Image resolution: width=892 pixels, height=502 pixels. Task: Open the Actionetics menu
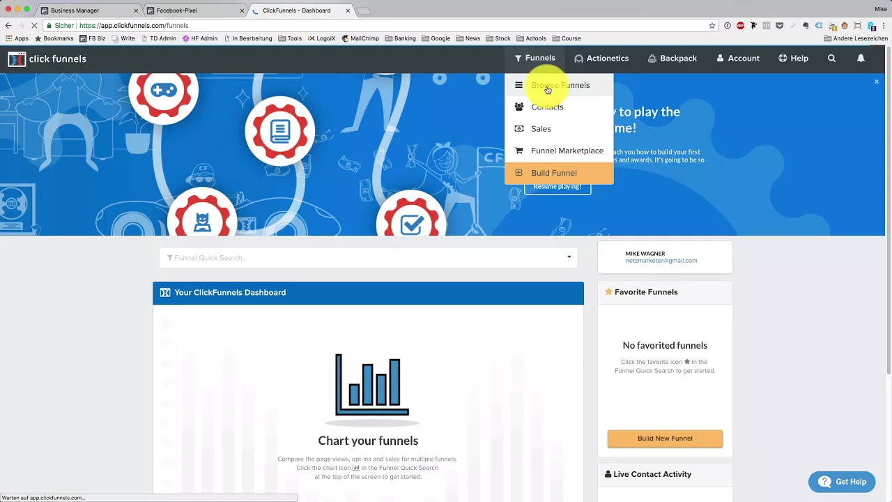click(x=601, y=59)
